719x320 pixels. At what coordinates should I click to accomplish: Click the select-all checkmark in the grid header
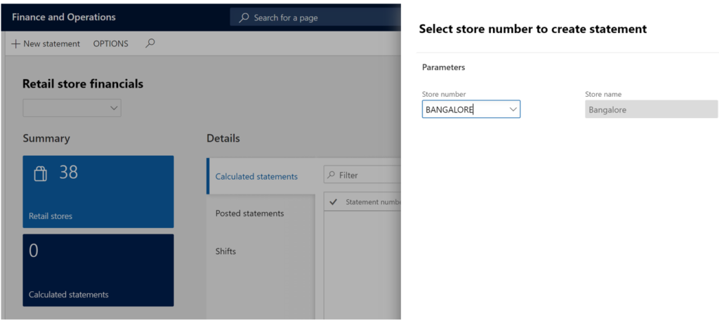tap(333, 202)
